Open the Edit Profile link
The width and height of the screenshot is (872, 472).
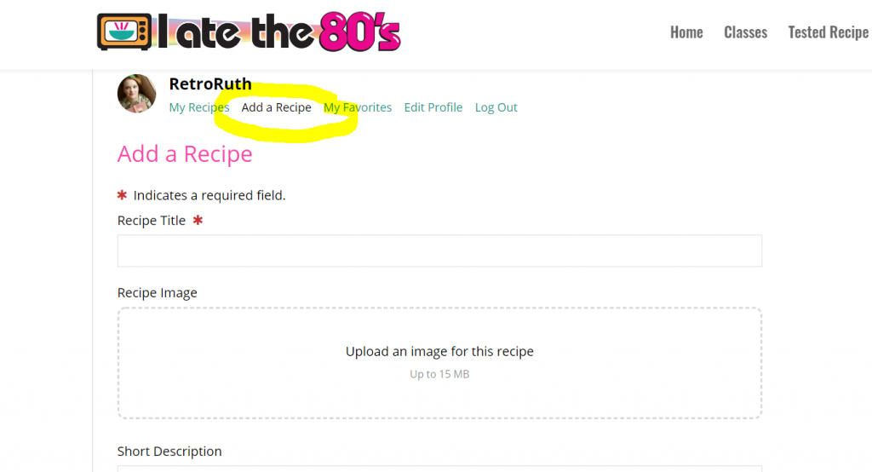pyautogui.click(x=433, y=107)
